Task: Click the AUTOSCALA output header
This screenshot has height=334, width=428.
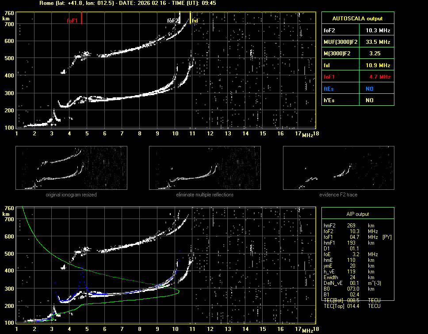Action: (357, 18)
